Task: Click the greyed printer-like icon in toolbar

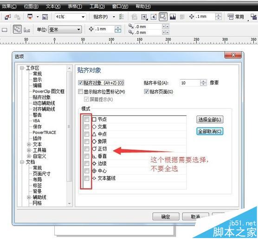Action: (x=135, y=17)
